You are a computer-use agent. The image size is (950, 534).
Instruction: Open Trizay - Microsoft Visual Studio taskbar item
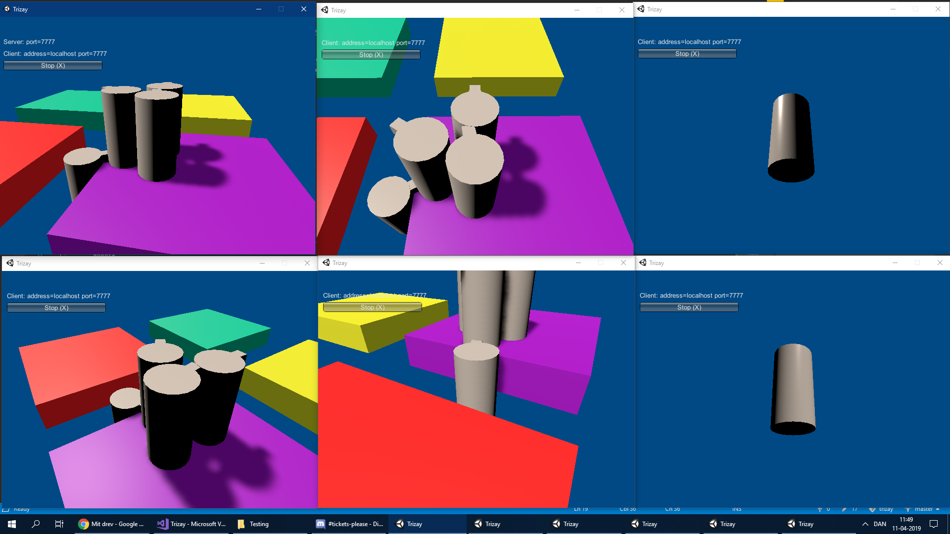pos(192,524)
